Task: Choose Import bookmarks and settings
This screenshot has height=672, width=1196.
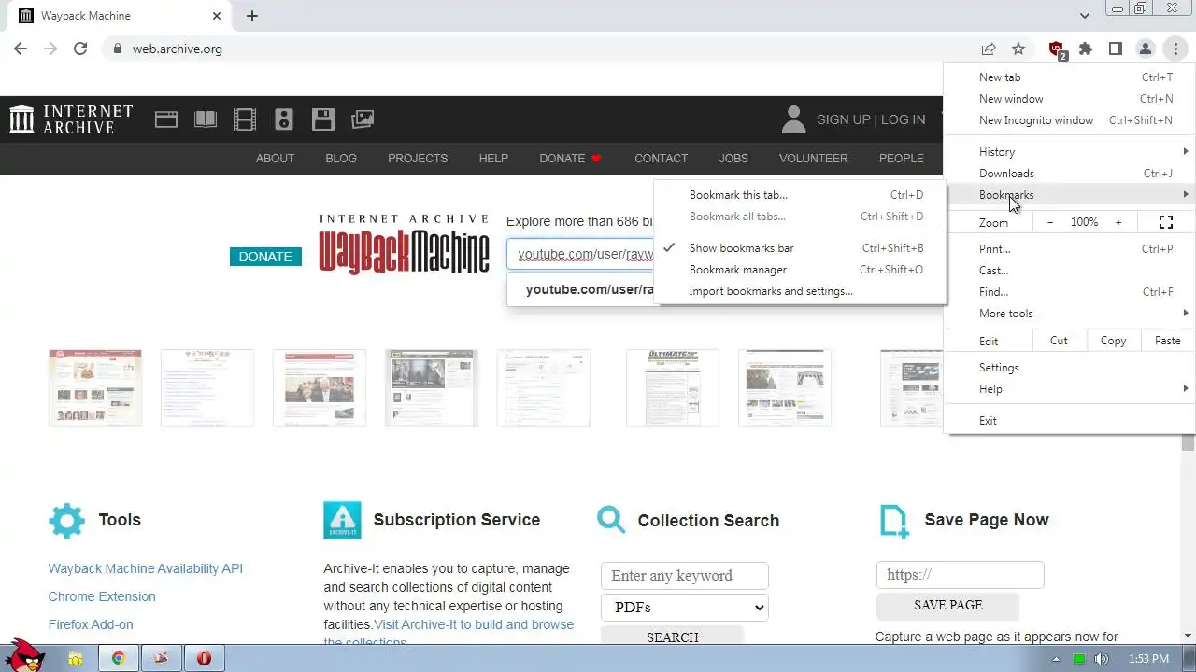Action: (x=800, y=291)
